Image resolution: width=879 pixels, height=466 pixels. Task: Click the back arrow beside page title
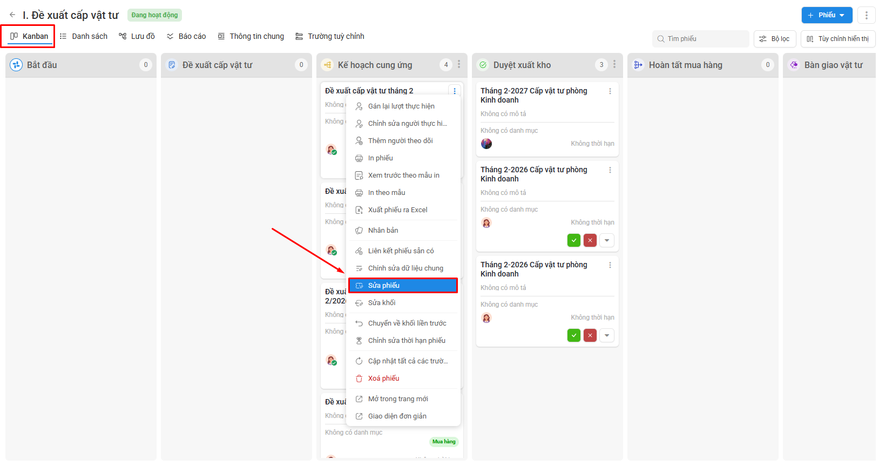point(12,15)
